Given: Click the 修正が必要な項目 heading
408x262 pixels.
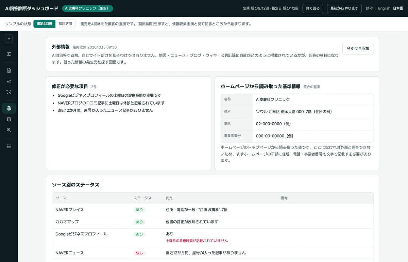Looking at the screenshot, I should tap(70, 87).
